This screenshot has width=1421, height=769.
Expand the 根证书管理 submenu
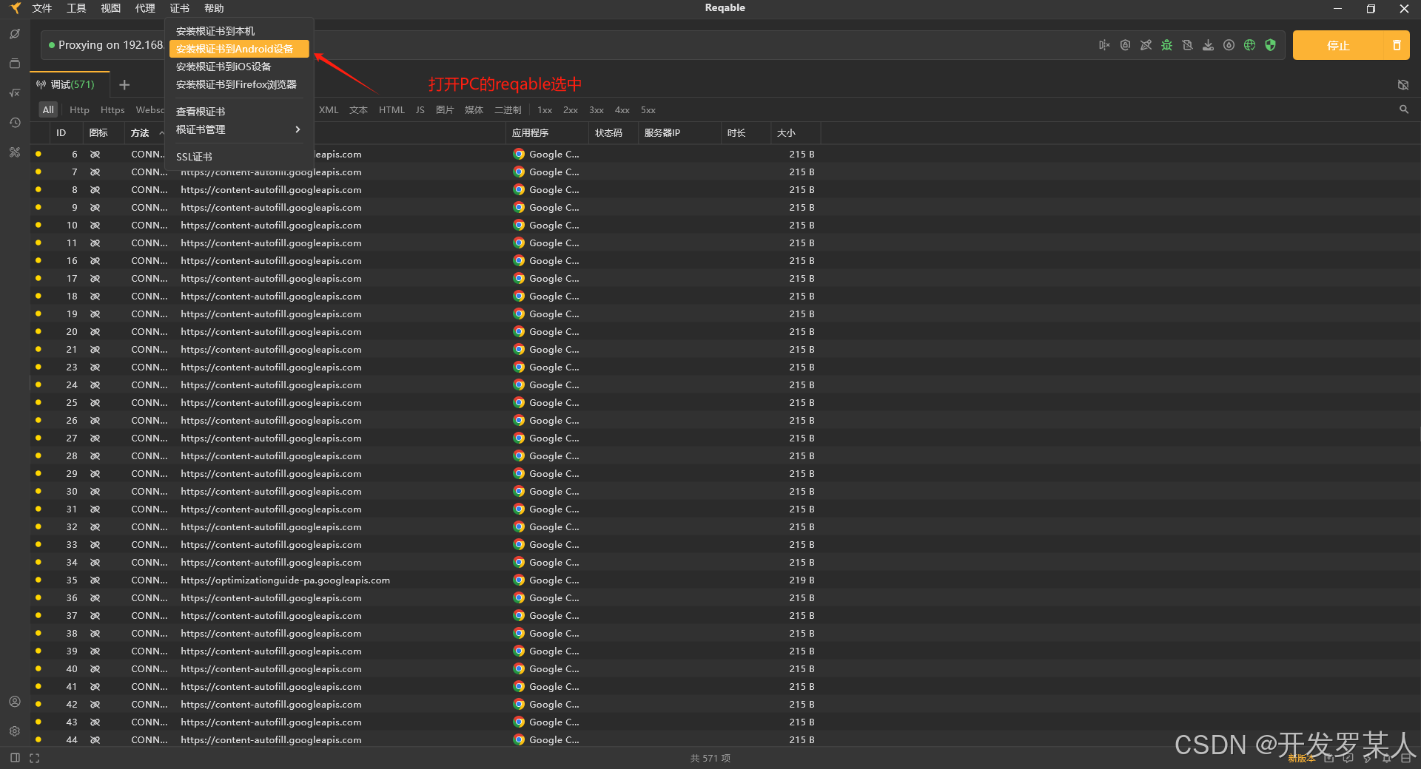tap(239, 129)
